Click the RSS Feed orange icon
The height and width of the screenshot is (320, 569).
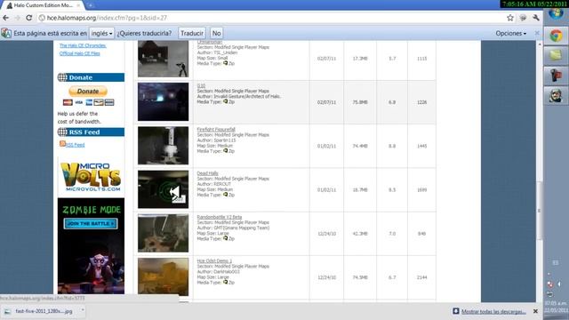pyautogui.click(x=62, y=144)
